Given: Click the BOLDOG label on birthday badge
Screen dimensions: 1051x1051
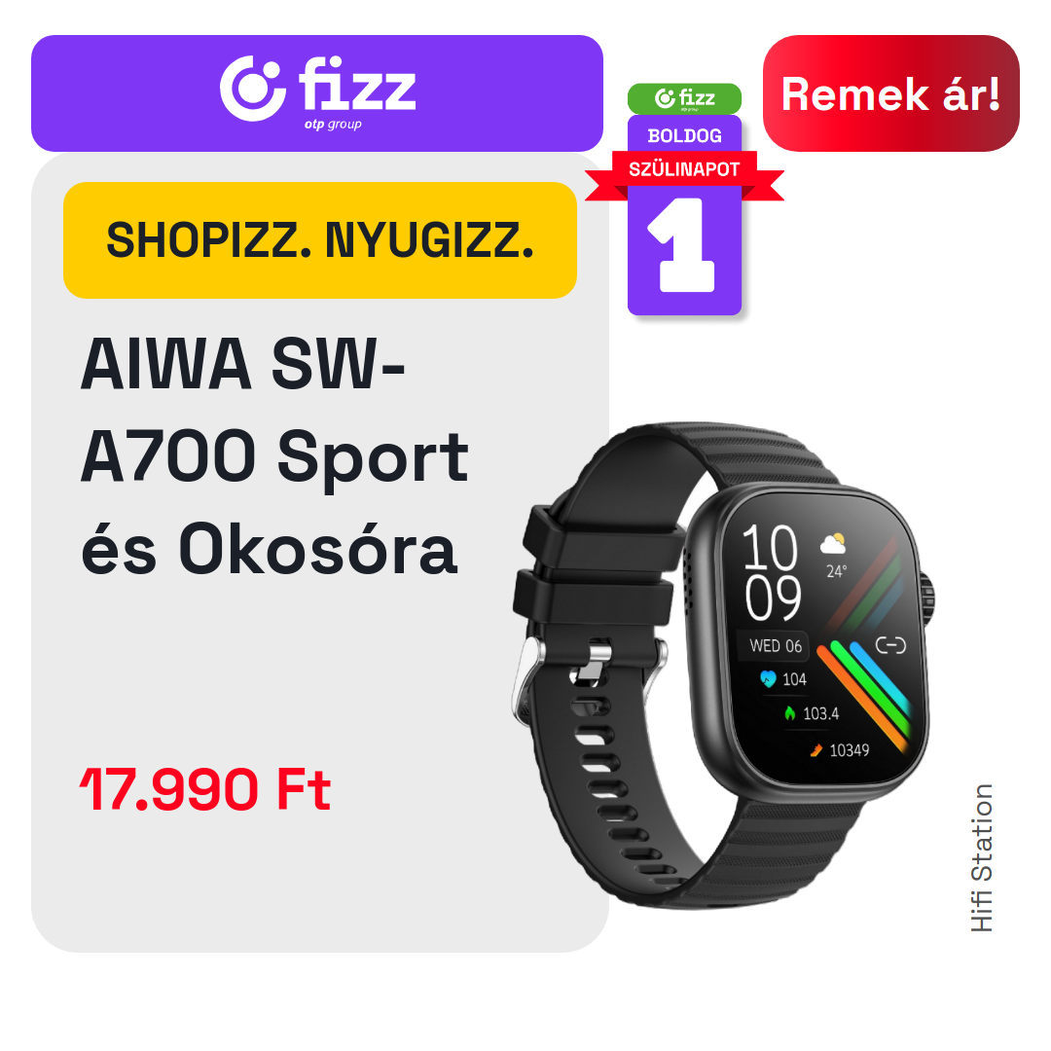Looking at the screenshot, I should pos(684,135).
